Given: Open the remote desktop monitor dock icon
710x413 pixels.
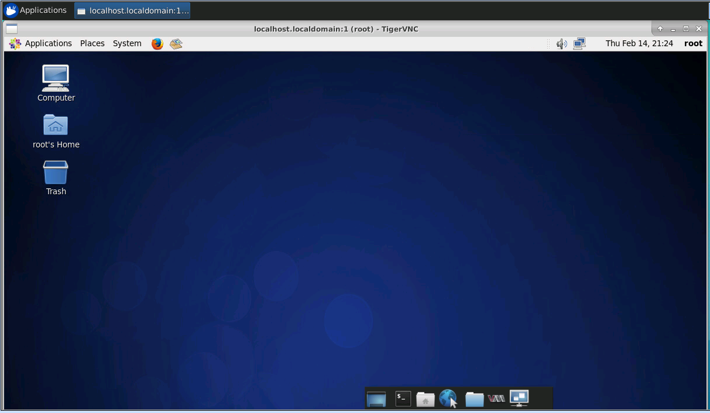Looking at the screenshot, I should tap(519, 398).
